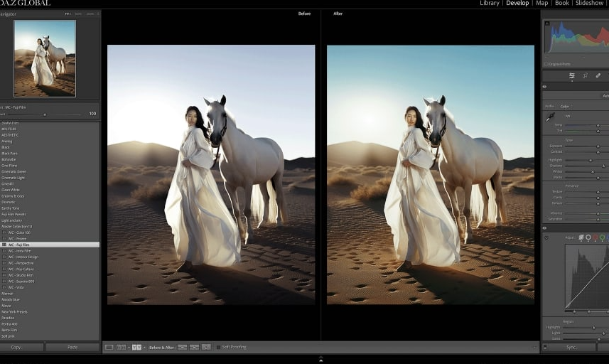The height and width of the screenshot is (364, 609).
Task: Open the Slideshow module
Action: tap(589, 3)
